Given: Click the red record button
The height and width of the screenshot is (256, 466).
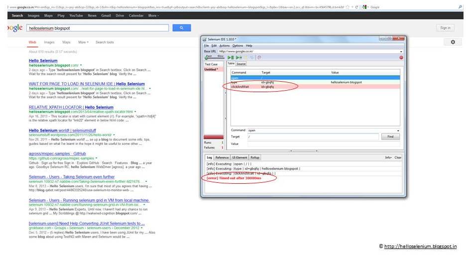Looking at the screenshot, I should click(401, 58).
